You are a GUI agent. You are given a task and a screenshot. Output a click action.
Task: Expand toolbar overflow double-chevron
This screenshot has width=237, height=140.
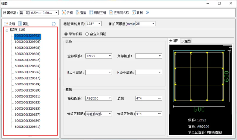tap(147, 13)
